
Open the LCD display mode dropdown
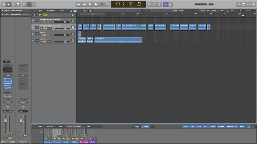click(x=145, y=4)
